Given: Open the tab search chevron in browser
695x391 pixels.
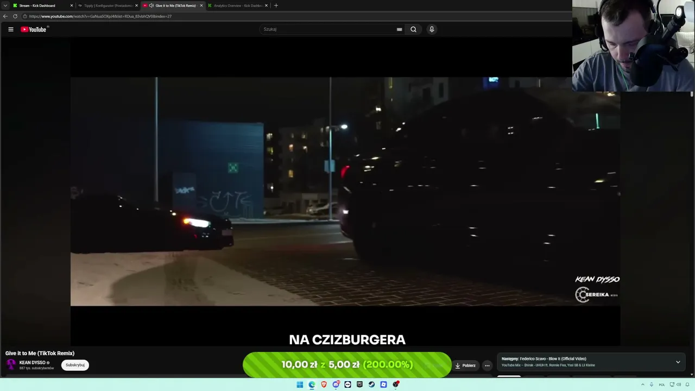Looking at the screenshot, I should 5,5.
